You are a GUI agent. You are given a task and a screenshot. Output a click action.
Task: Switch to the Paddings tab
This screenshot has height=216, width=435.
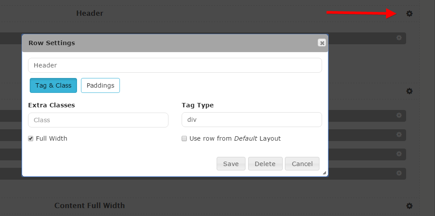click(100, 85)
